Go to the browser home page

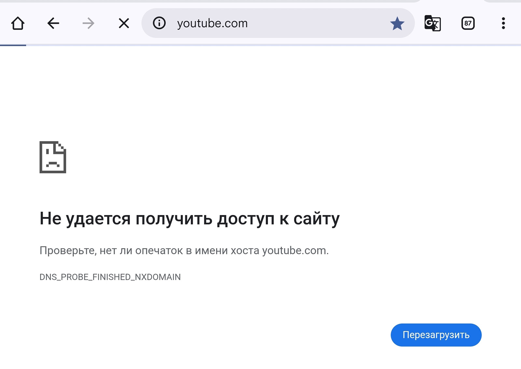[18, 23]
